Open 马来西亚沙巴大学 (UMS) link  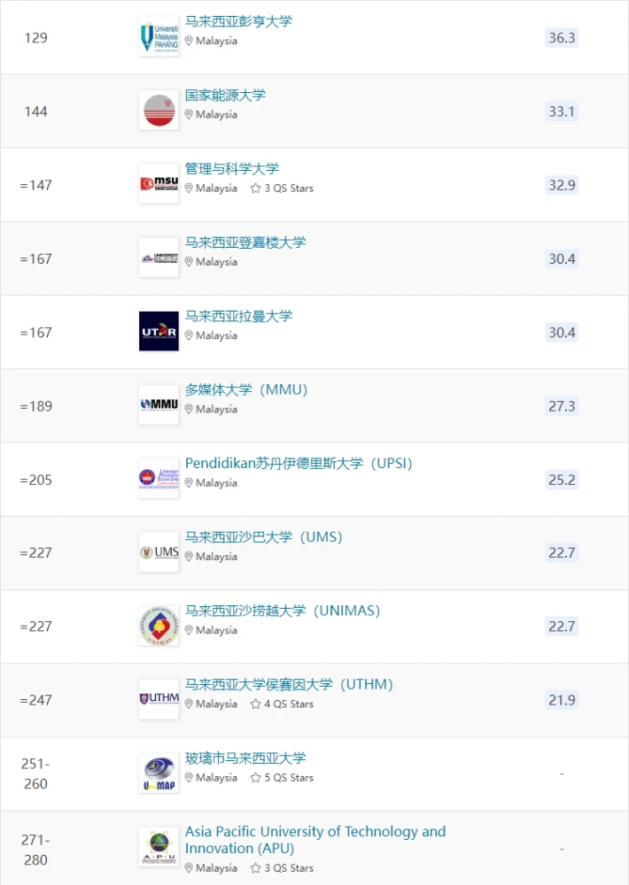point(264,537)
